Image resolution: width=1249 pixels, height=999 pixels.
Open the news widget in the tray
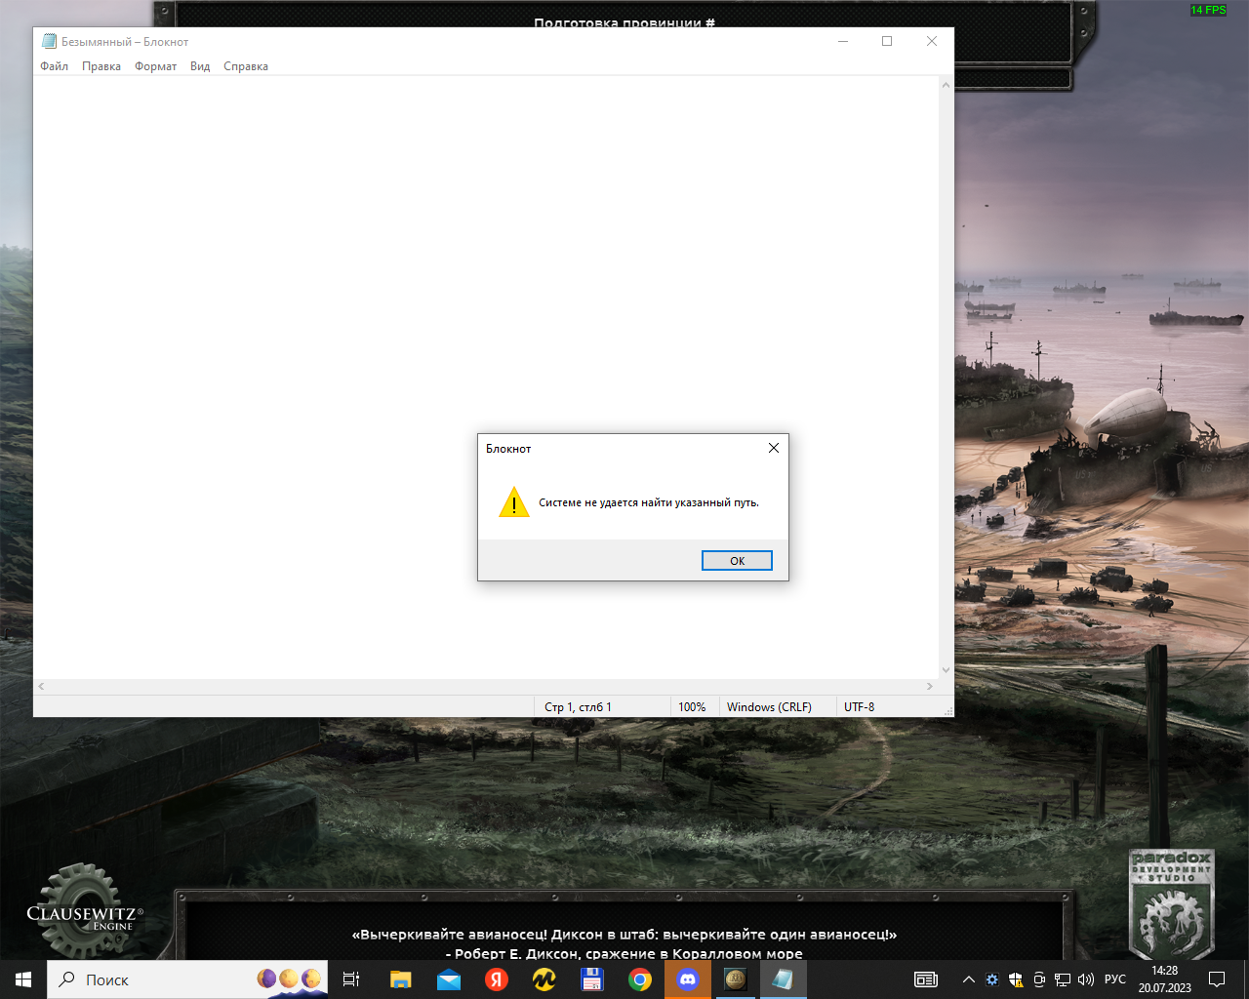[x=926, y=979]
